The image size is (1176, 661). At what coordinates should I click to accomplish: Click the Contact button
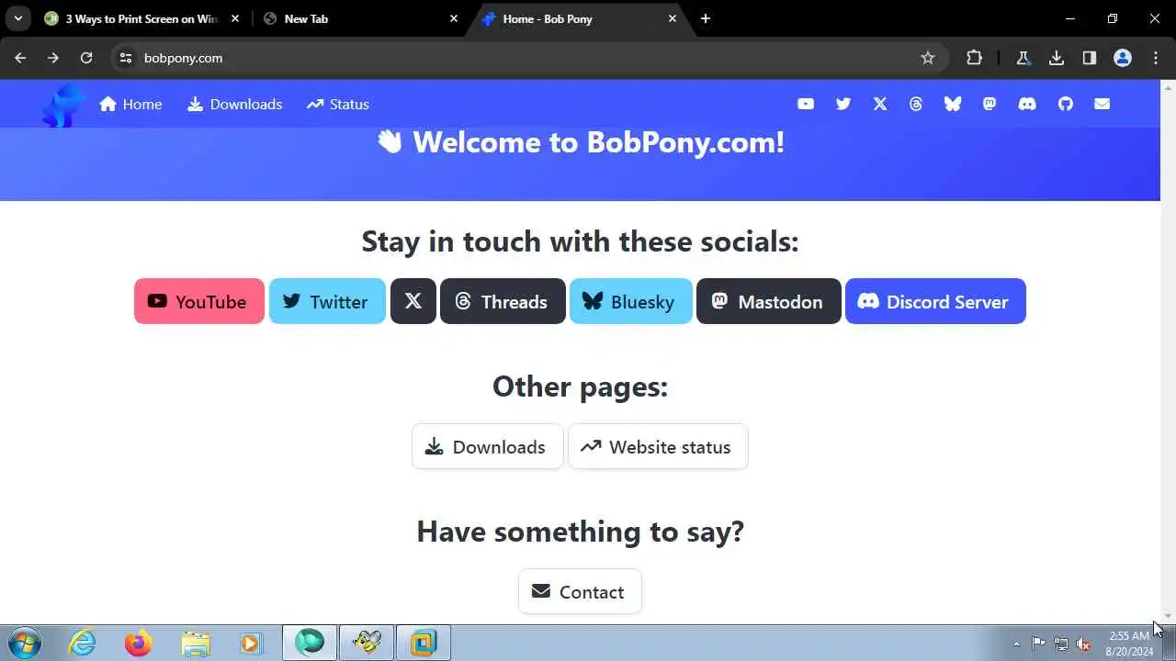click(x=580, y=591)
